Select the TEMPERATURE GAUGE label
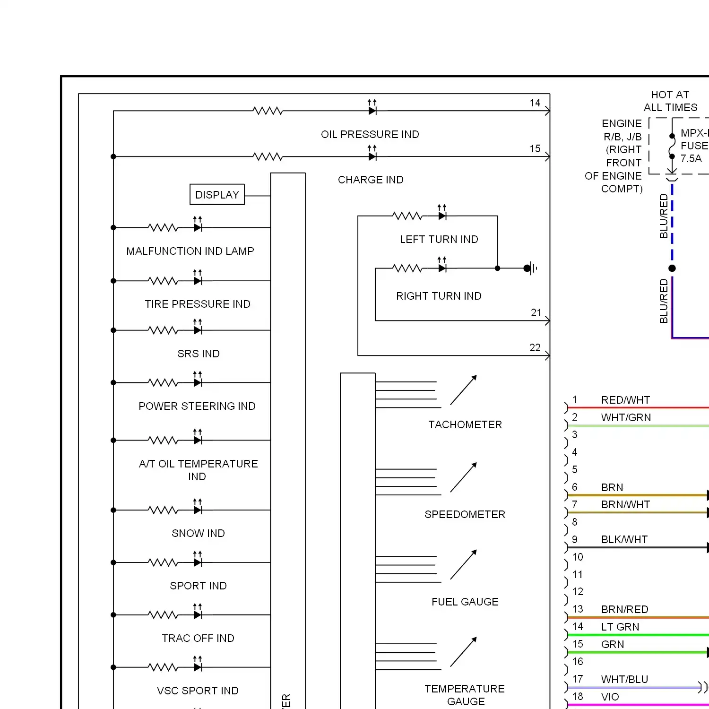The image size is (709, 709). [x=465, y=695]
